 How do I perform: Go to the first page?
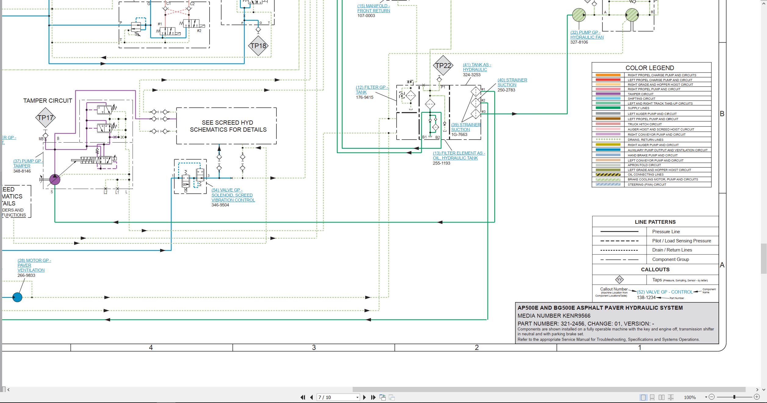tap(303, 397)
